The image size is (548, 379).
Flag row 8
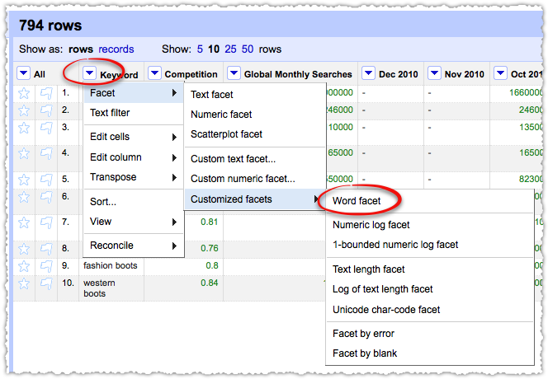click(x=46, y=249)
